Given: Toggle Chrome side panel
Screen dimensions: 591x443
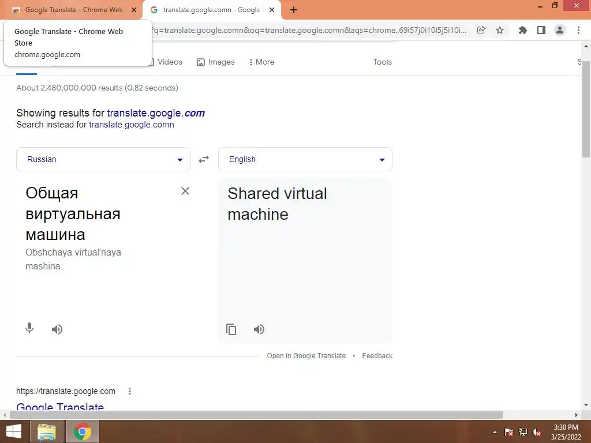Looking at the screenshot, I should [541, 30].
